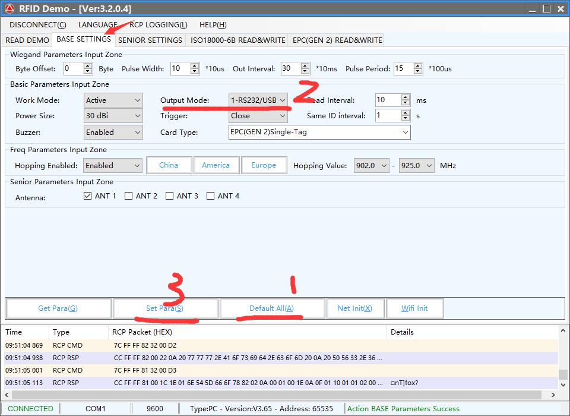Click the RFID Demo app icon in title bar
The height and width of the screenshot is (416, 570).
click(9, 8)
